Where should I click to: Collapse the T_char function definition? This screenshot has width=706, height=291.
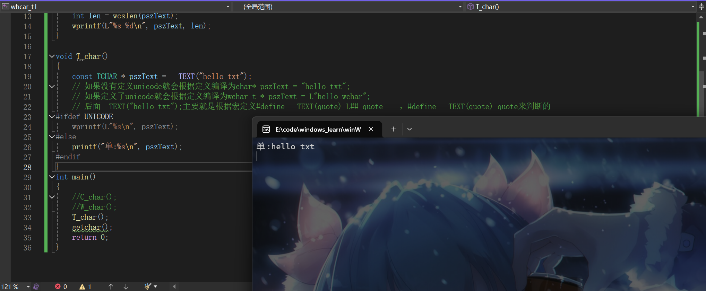click(x=52, y=56)
